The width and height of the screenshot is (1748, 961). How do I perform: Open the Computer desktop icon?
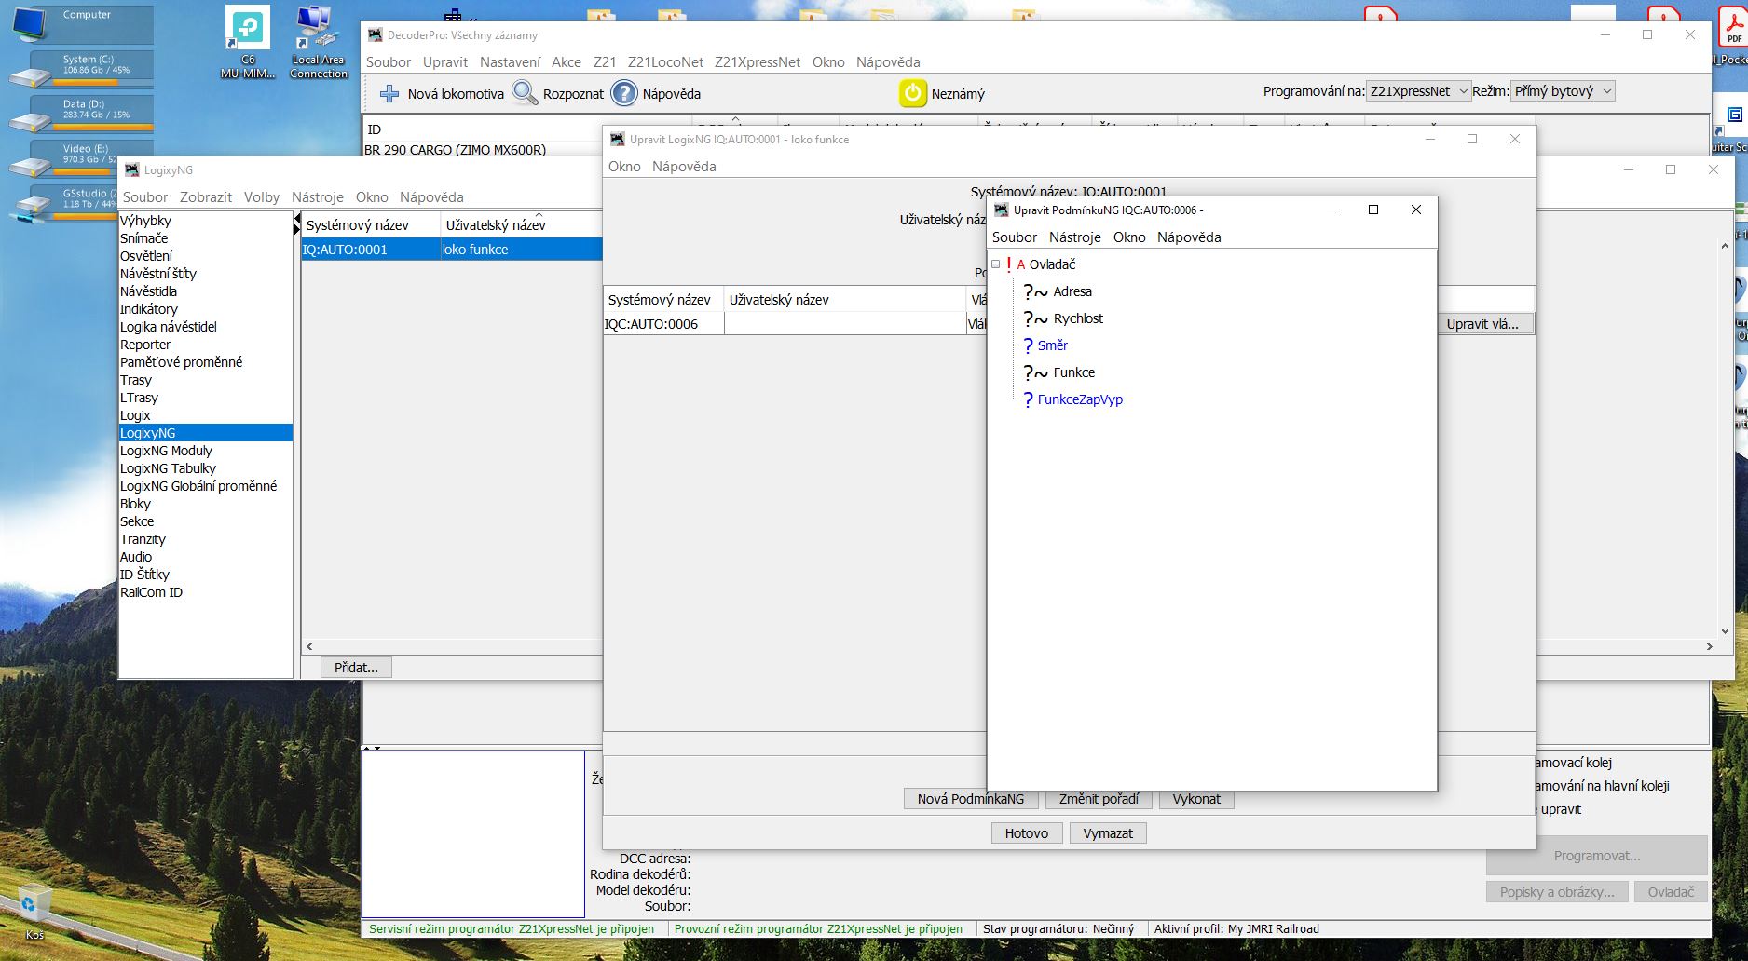[33, 21]
